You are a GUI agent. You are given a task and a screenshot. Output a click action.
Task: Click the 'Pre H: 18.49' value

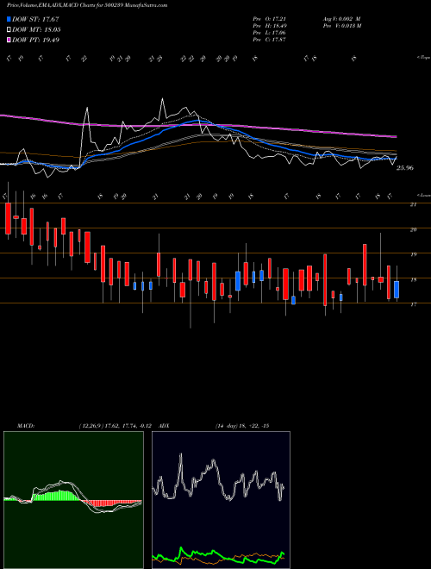pos(271,26)
